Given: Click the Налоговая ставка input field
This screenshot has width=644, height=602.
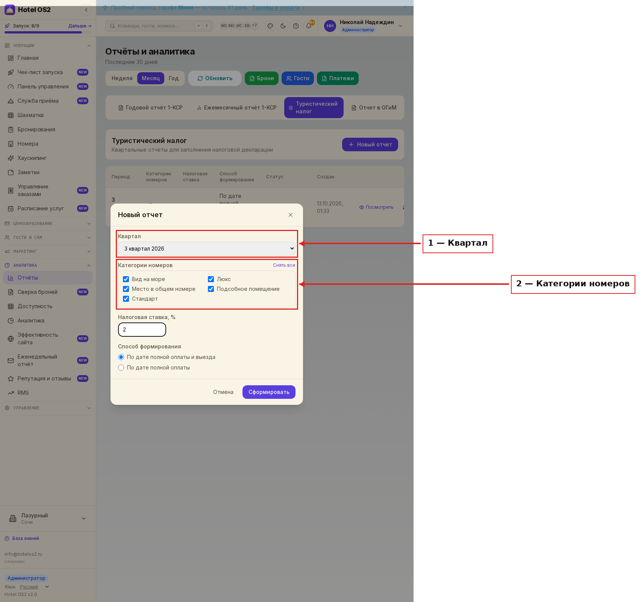Looking at the screenshot, I should (x=142, y=330).
